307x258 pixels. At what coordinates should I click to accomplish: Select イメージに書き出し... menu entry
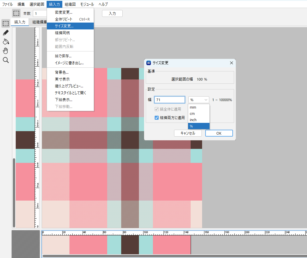(x=70, y=63)
